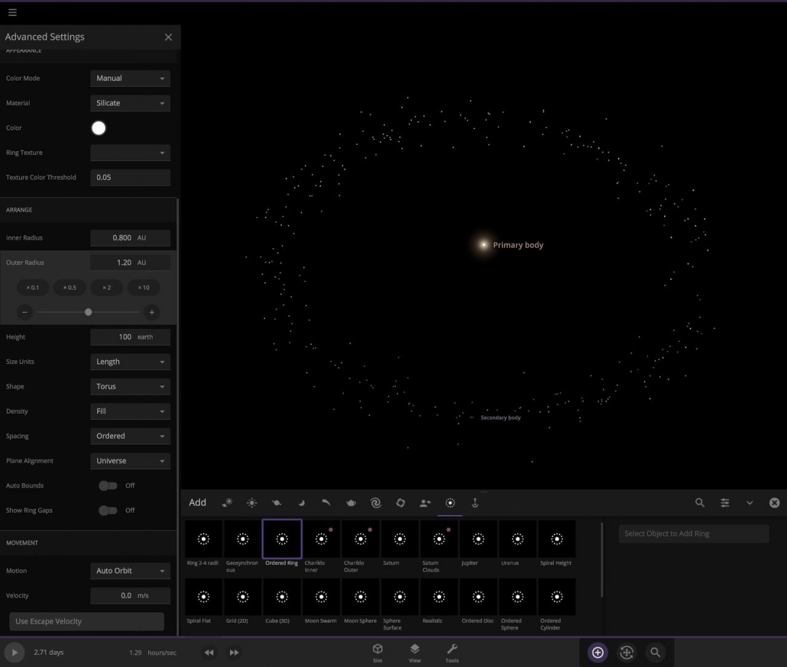The height and width of the screenshot is (667, 787).
Task: Open the Motion dropdown showing Auto Orbit
Action: pyautogui.click(x=130, y=571)
